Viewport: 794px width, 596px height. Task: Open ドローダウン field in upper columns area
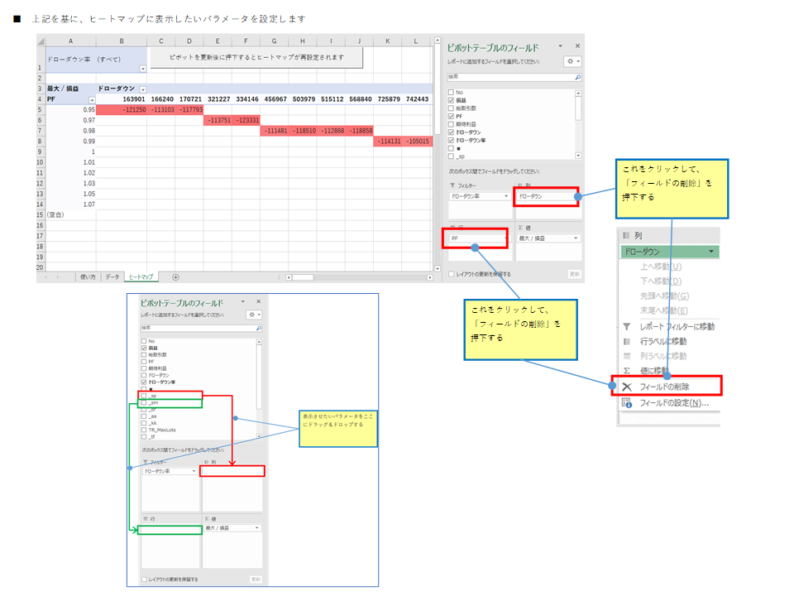tap(547, 196)
